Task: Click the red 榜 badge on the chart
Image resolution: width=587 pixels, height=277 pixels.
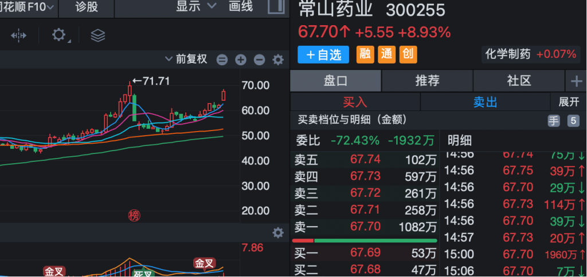Action: (x=134, y=215)
